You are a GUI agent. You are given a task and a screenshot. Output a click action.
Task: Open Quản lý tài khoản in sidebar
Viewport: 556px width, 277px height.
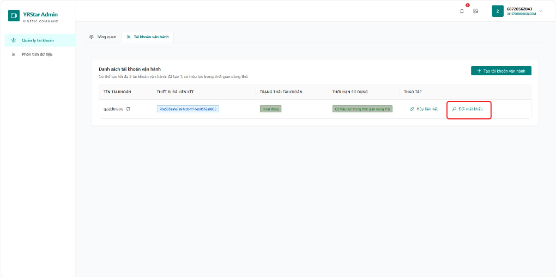point(40,40)
